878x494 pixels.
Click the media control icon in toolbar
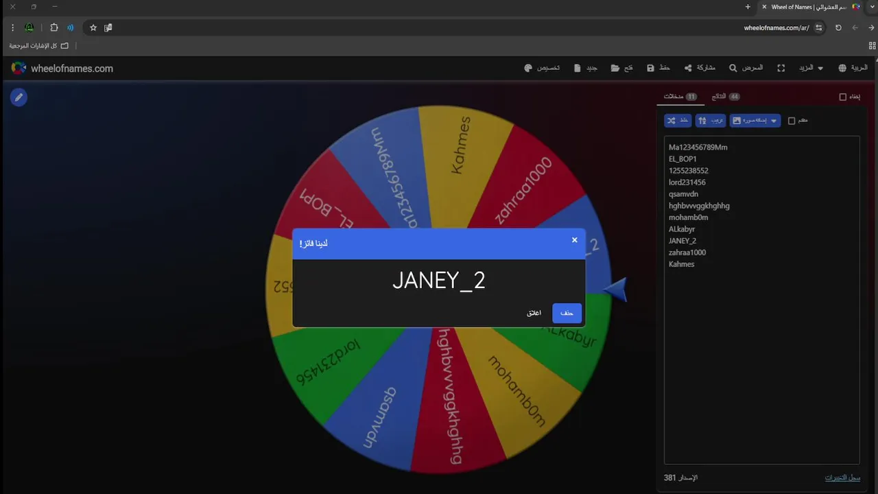point(70,27)
